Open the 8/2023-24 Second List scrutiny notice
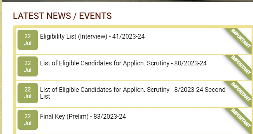The image size is (253, 134). tap(133, 93)
